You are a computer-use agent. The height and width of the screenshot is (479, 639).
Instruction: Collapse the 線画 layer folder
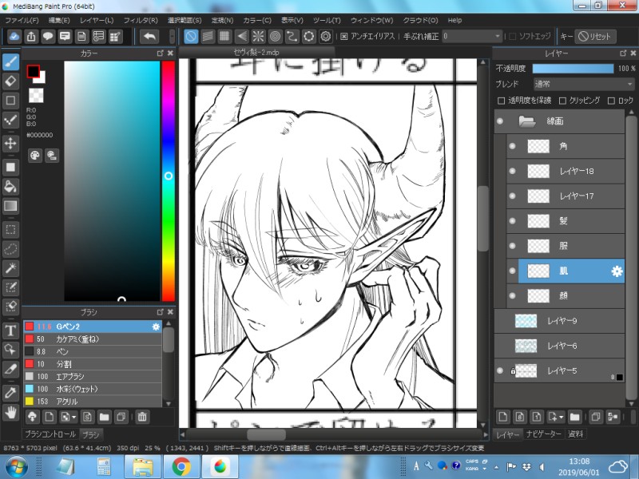pos(526,121)
